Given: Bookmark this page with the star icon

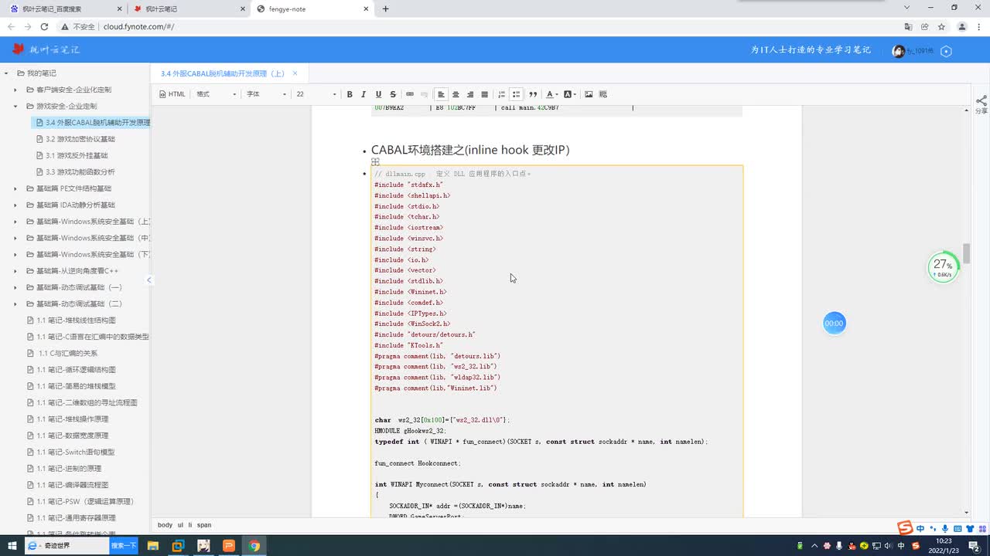Looking at the screenshot, I should click(x=941, y=26).
